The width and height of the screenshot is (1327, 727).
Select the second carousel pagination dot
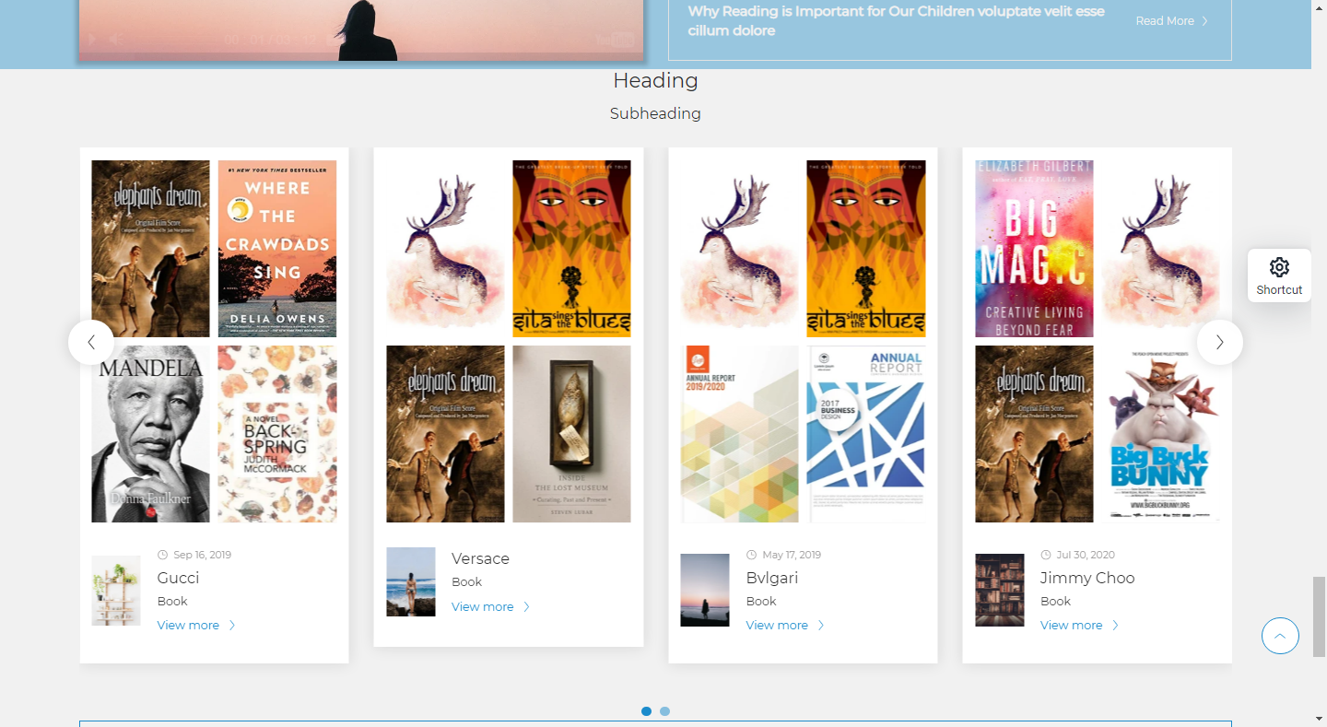pyautogui.click(x=664, y=711)
